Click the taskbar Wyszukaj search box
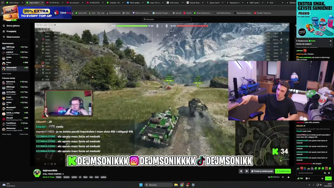Viewport: 334px width, 188px height. click(158, 185)
